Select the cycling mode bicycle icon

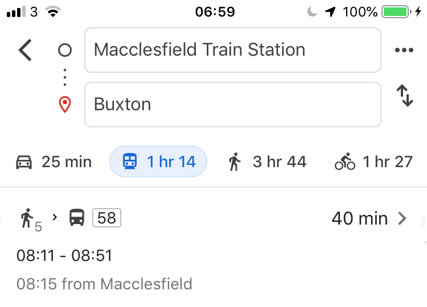pos(345,161)
